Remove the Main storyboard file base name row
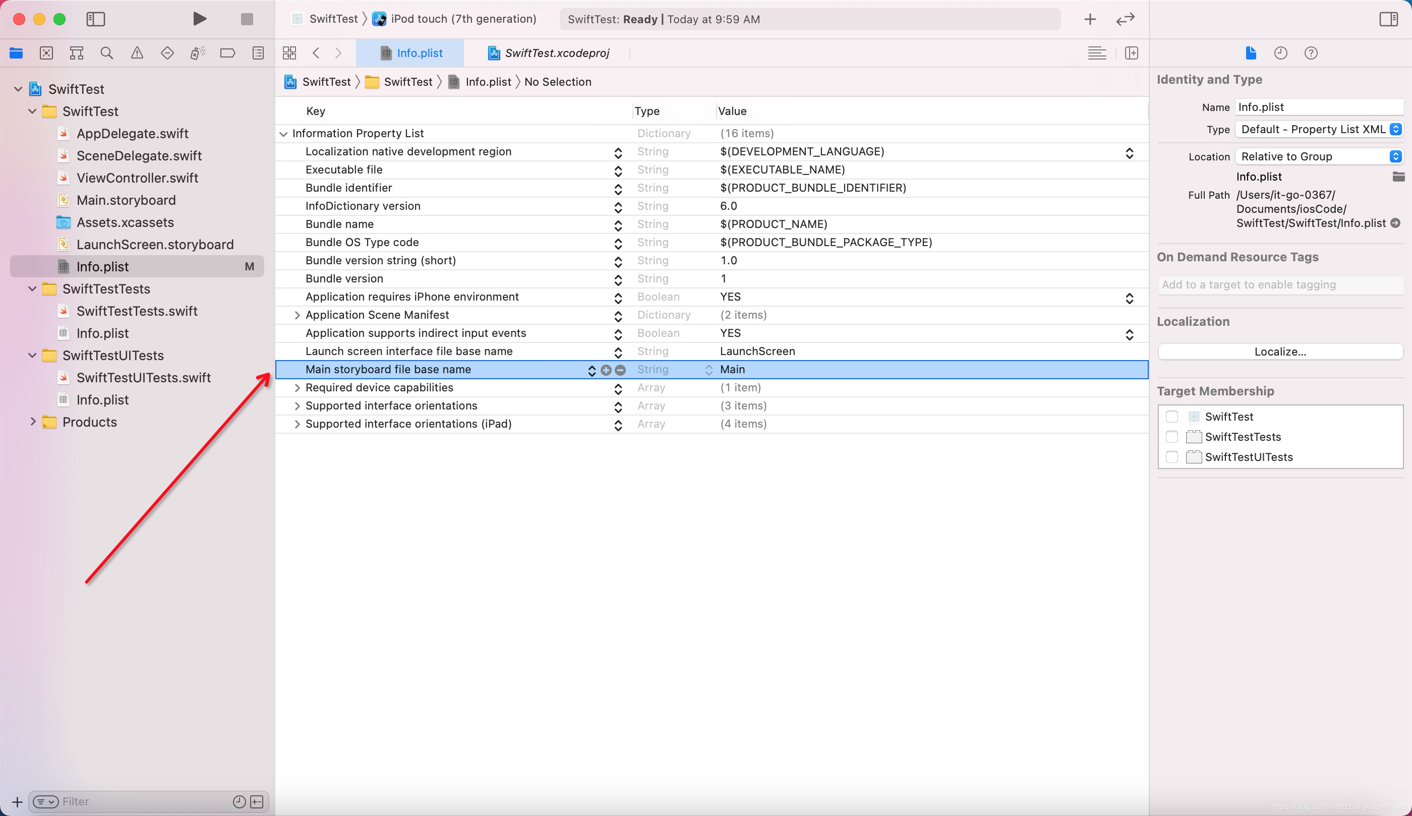 [620, 370]
